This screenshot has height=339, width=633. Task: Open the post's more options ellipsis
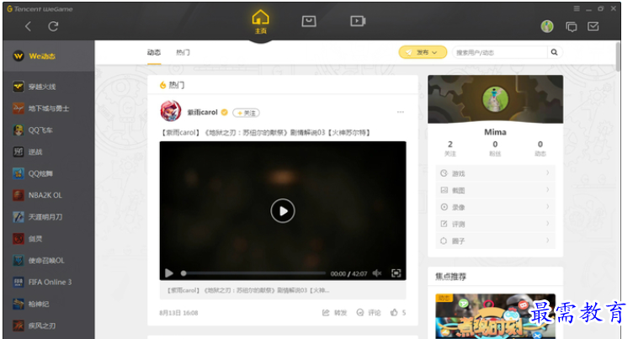pos(401,112)
